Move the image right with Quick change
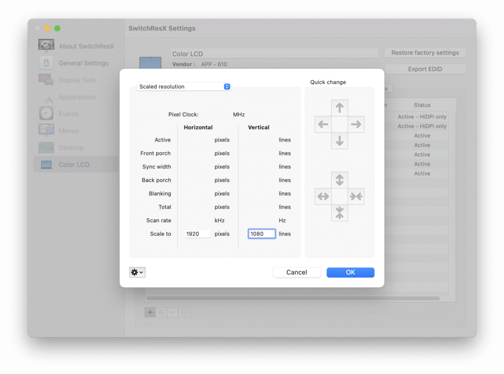Image resolution: width=504 pixels, height=374 pixels. 356,124
